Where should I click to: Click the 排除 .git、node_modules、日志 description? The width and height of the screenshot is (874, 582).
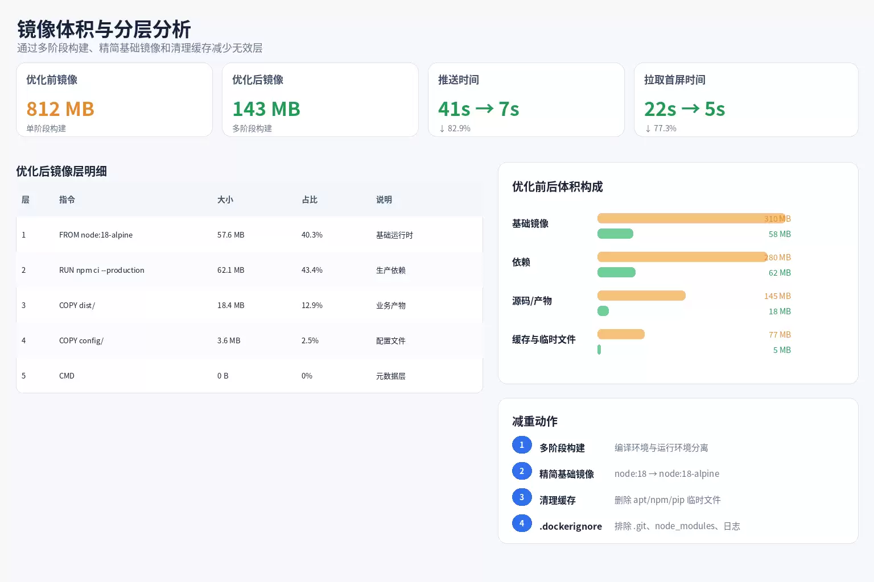click(677, 526)
